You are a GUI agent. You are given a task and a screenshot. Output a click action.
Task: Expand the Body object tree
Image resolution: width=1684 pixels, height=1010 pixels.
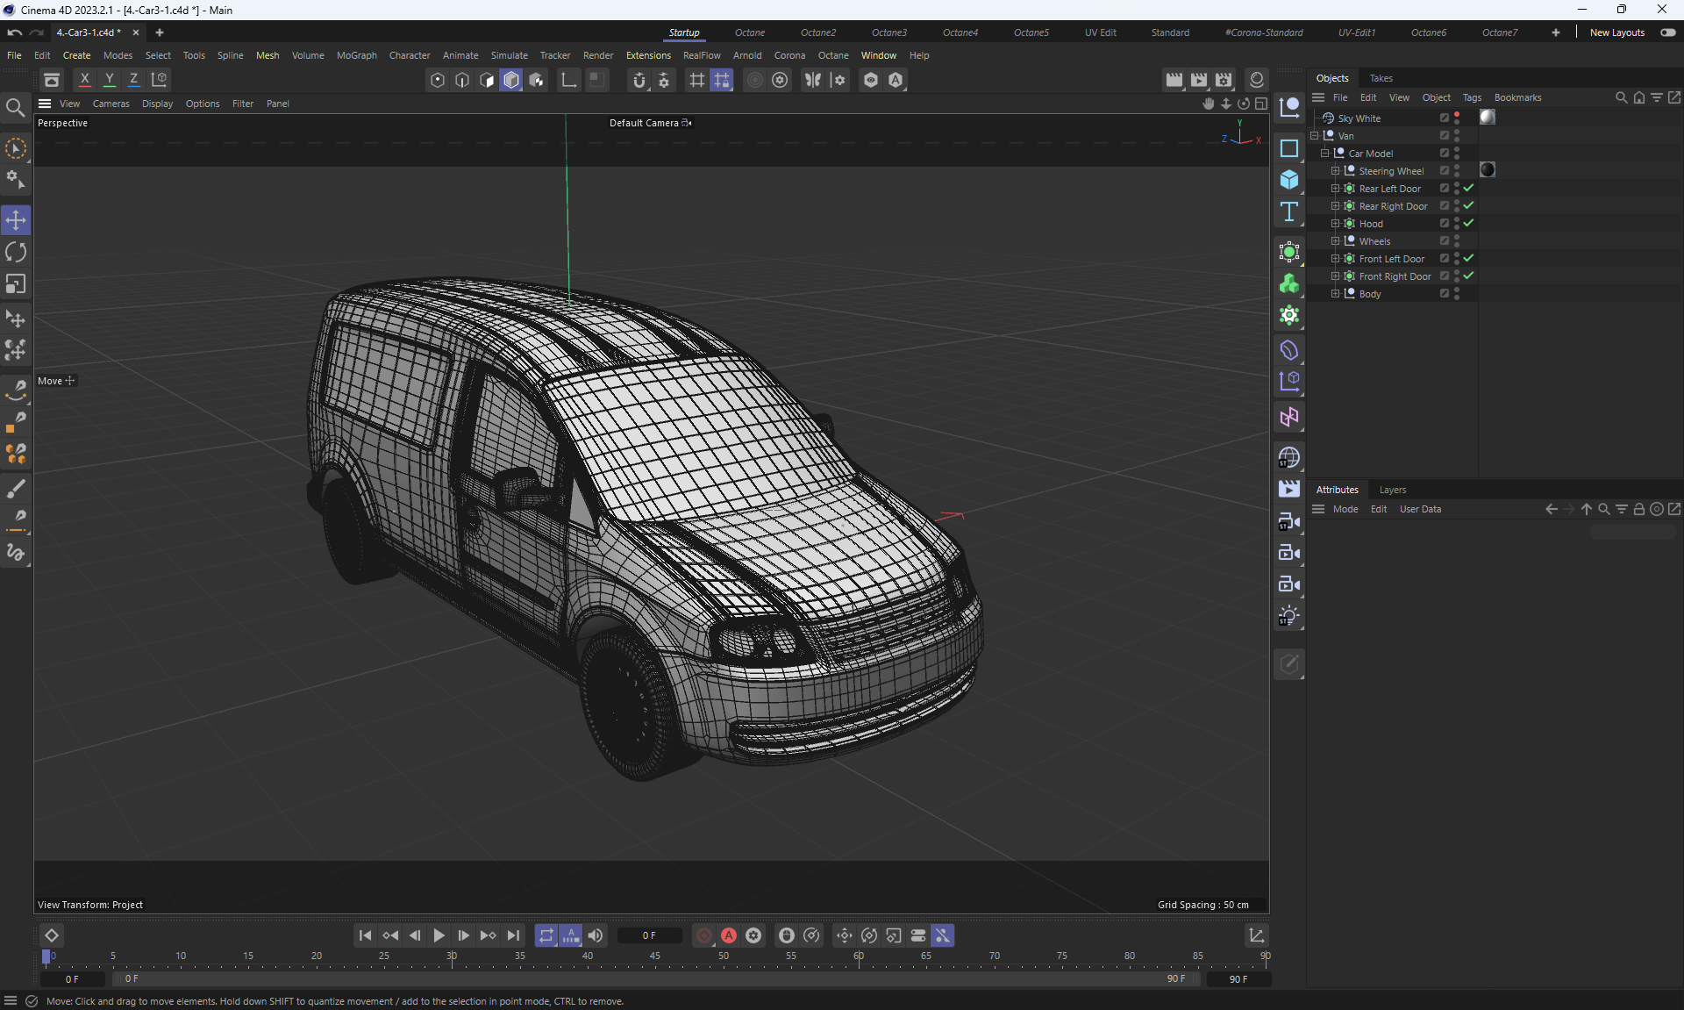1335,294
